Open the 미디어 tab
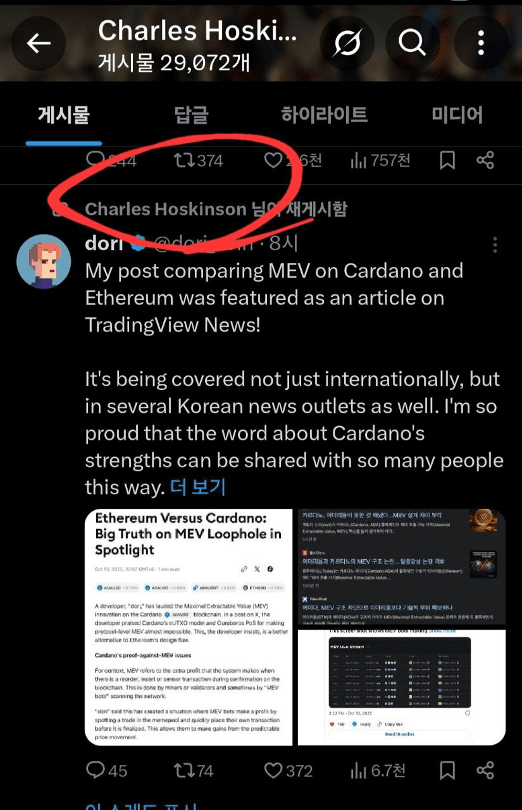 point(457,115)
